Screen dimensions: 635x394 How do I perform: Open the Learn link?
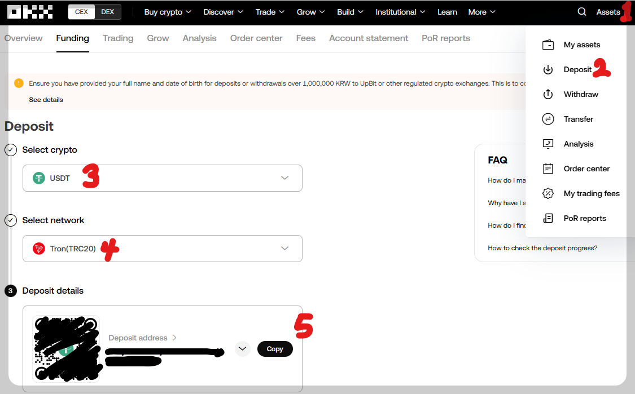tap(447, 12)
